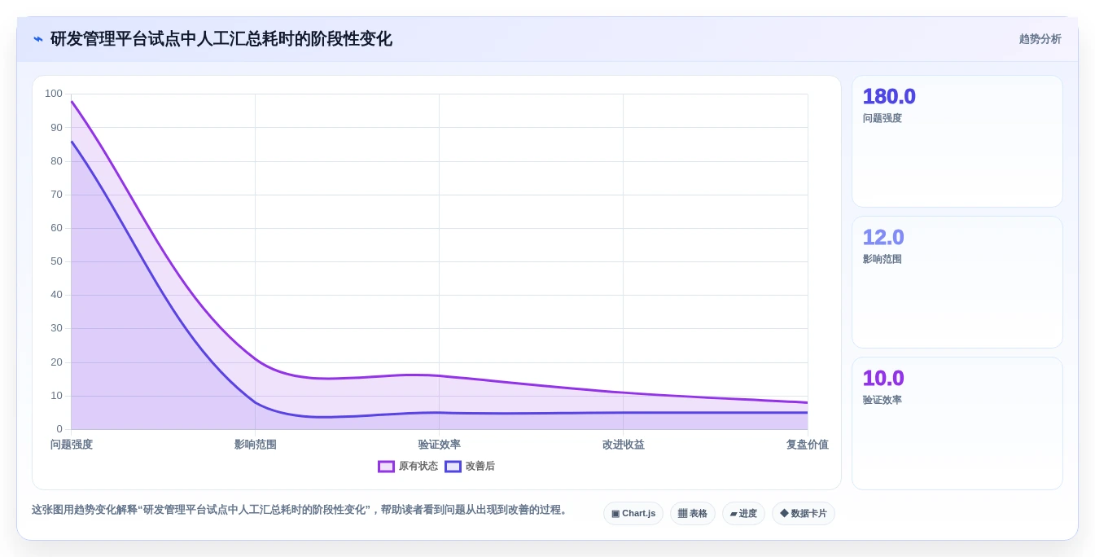The height and width of the screenshot is (557, 1095).
Task: Click the 验证效率 x-axis label
Action: (440, 445)
